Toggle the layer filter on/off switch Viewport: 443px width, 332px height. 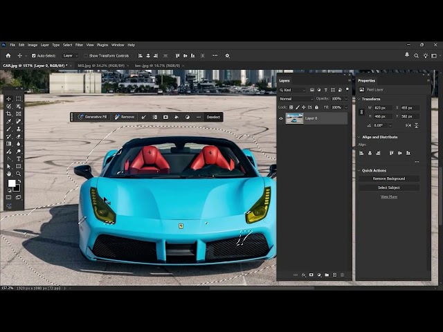347,89
